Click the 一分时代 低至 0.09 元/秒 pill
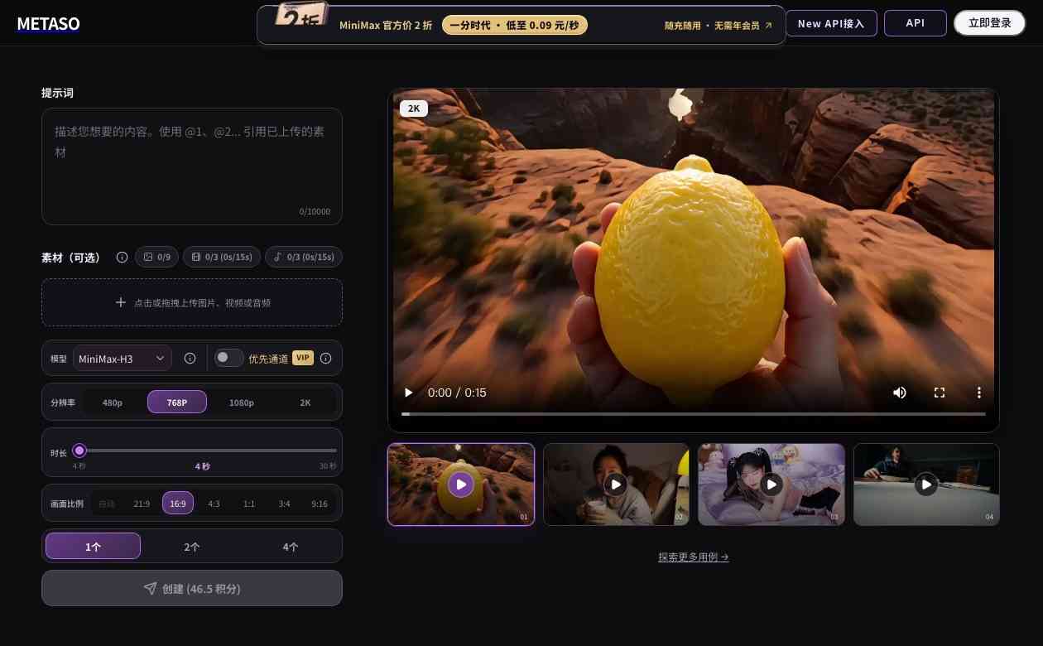The height and width of the screenshot is (646, 1043). pyautogui.click(x=515, y=25)
